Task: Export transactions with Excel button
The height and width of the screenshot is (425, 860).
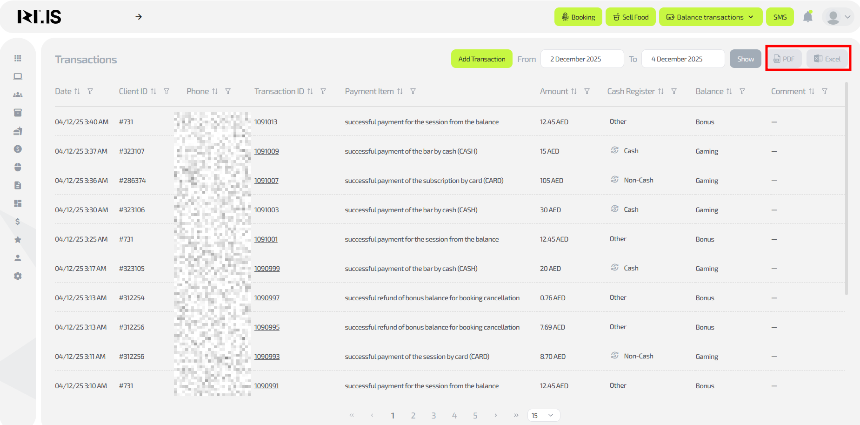Action: click(x=827, y=59)
